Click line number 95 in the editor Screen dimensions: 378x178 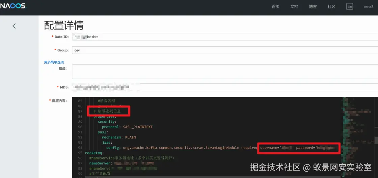click(x=80, y=153)
